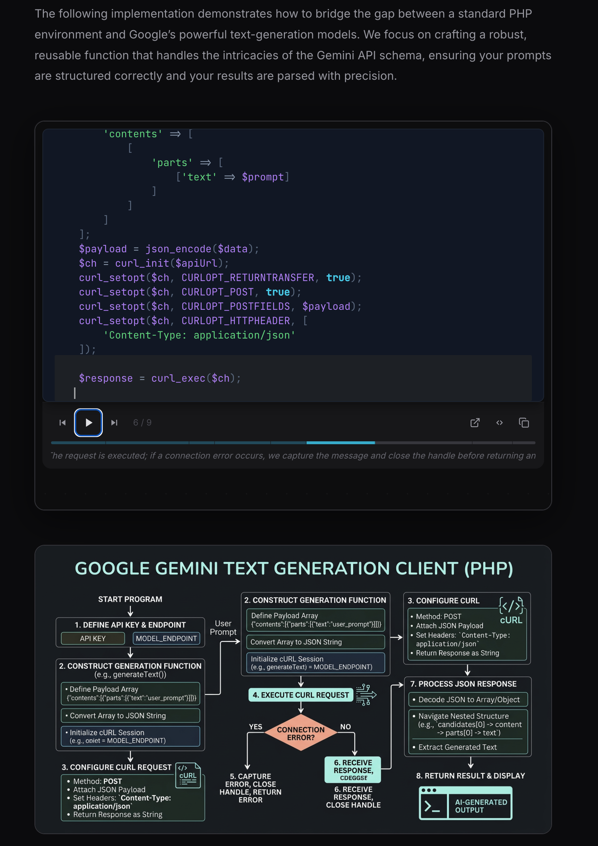Open the walkthrough in a new window
598x846 pixels.
pos(475,423)
